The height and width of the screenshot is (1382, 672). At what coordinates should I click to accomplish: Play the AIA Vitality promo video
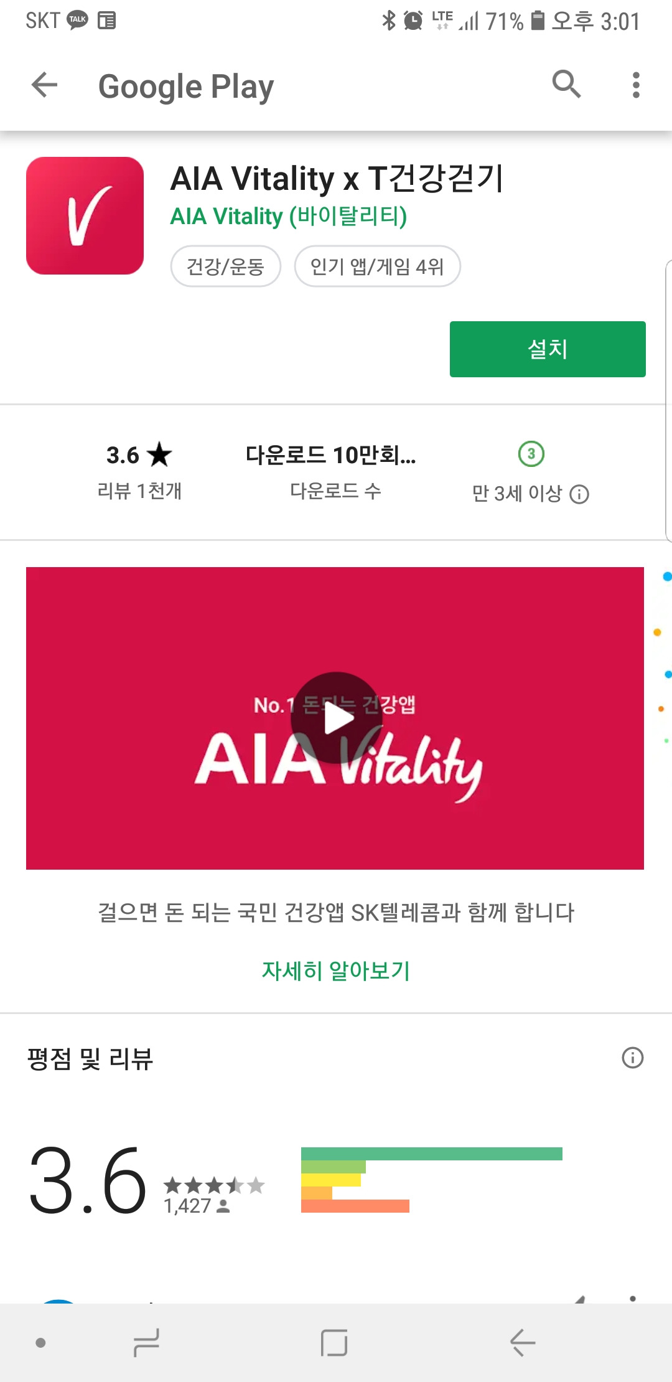337,718
